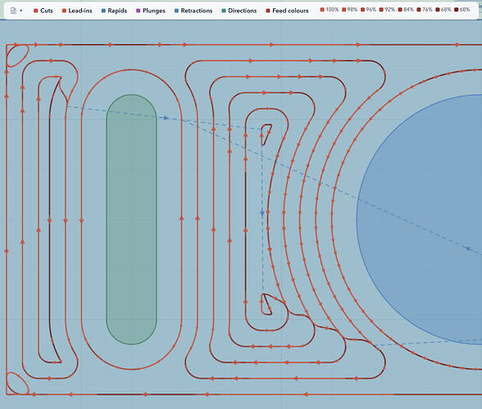Click the document icon in the legend bar
The height and width of the screenshot is (409, 482).
13,11
